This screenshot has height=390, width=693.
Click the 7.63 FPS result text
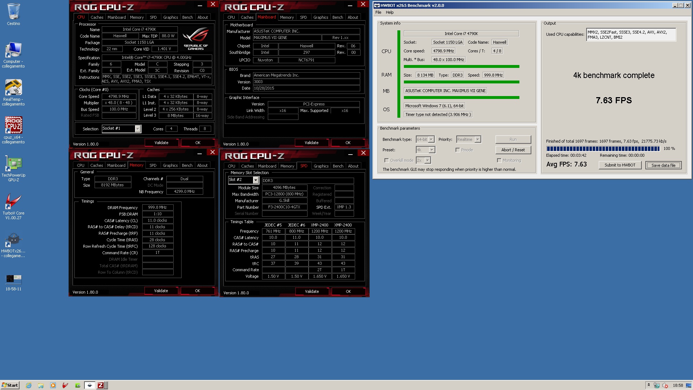(x=614, y=100)
